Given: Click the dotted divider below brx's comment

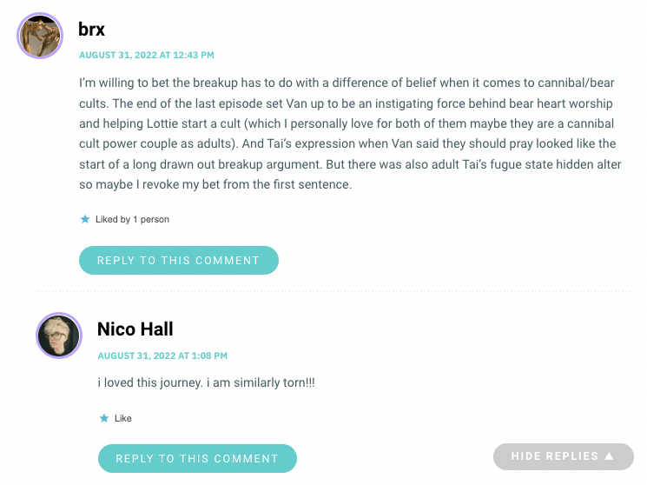Looking at the screenshot, I should 333,291.
